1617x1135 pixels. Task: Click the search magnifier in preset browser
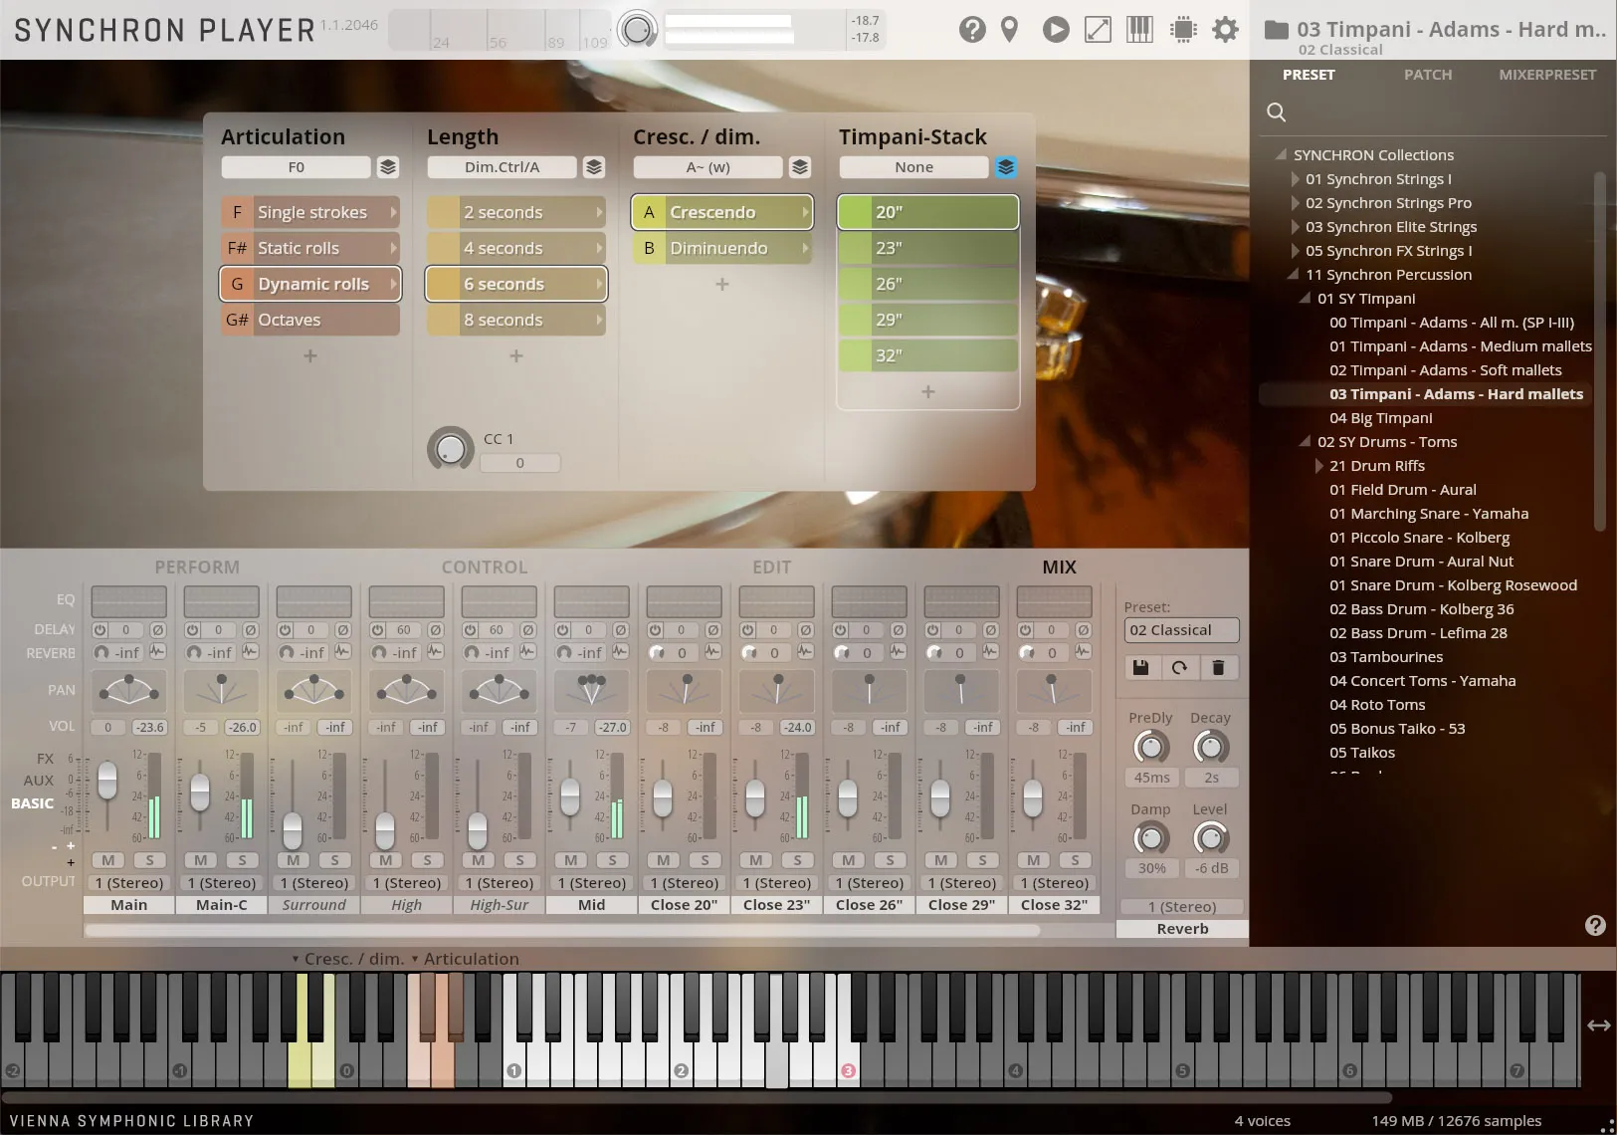coord(1276,113)
